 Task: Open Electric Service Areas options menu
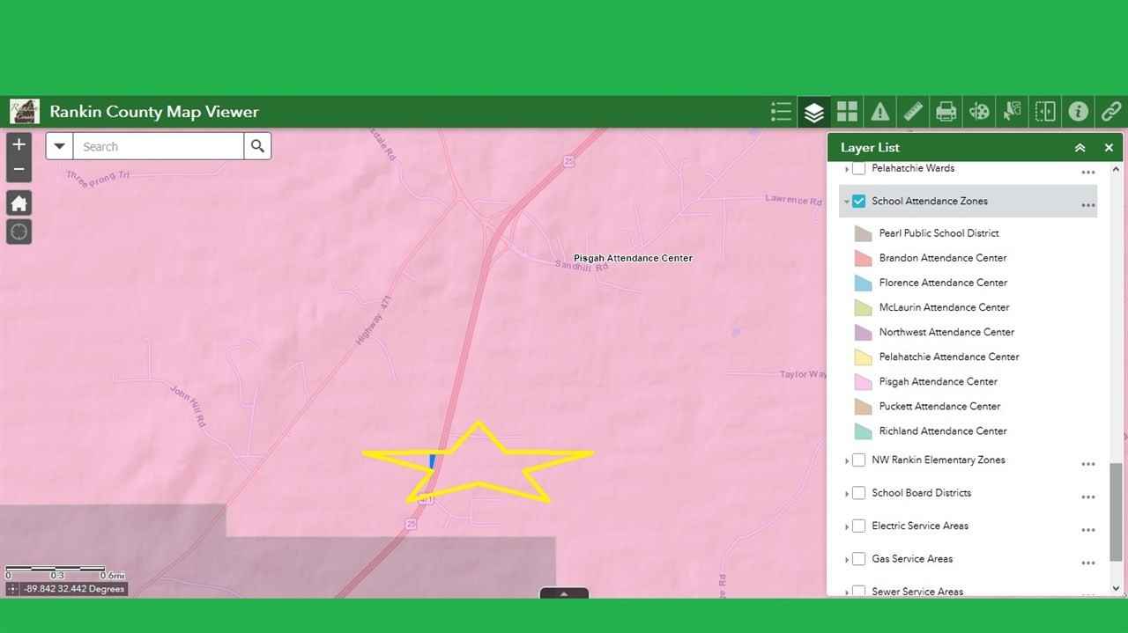pyautogui.click(x=1087, y=530)
